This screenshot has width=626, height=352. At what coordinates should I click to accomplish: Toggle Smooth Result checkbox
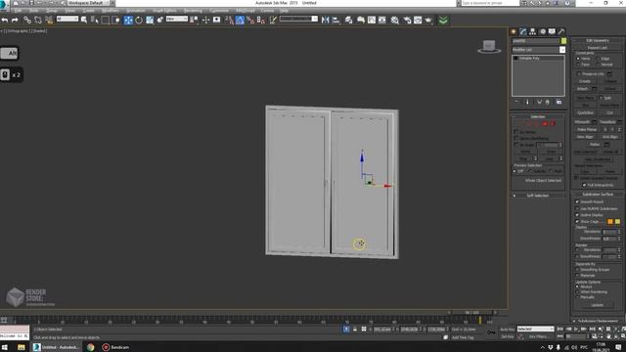coord(577,202)
